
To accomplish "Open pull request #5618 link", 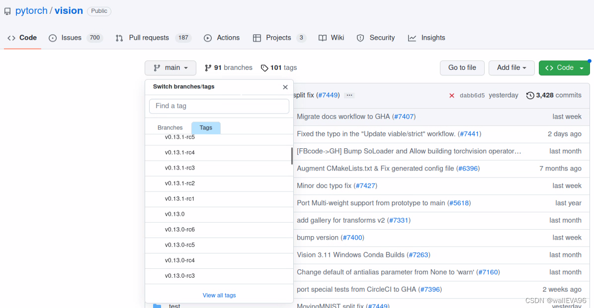I will click(x=459, y=203).
